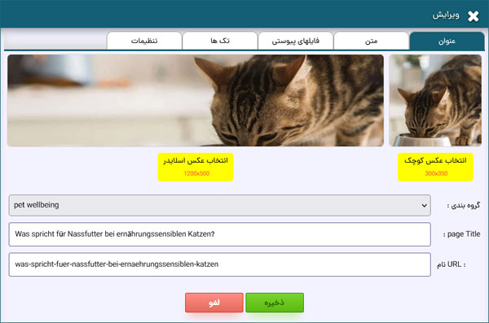Switch to the تک ها tab
Screen dimensions: 489x323
(x=220, y=41)
